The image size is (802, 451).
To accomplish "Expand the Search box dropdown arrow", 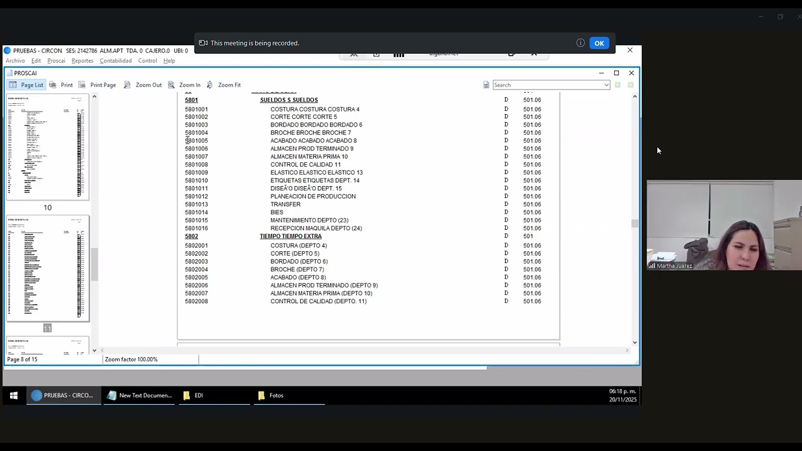I will [607, 85].
